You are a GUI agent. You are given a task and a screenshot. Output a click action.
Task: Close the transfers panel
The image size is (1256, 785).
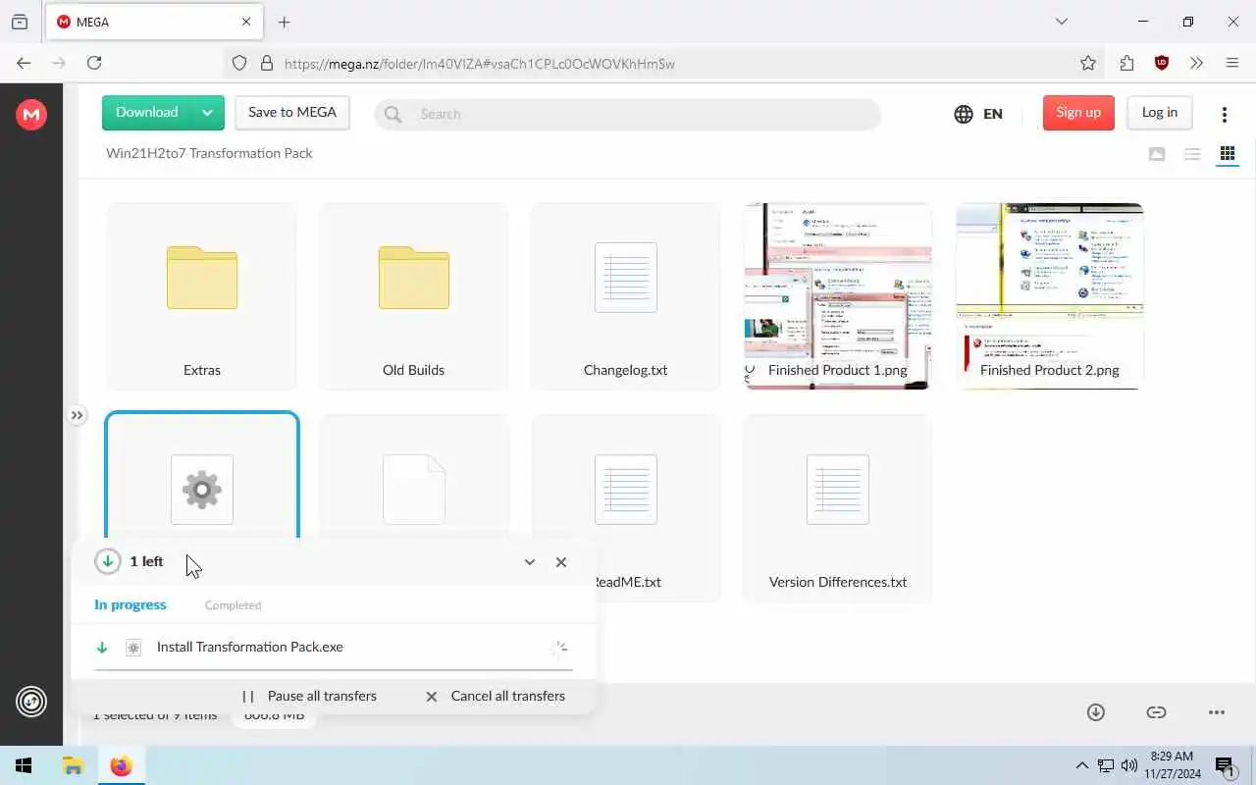pos(561,562)
